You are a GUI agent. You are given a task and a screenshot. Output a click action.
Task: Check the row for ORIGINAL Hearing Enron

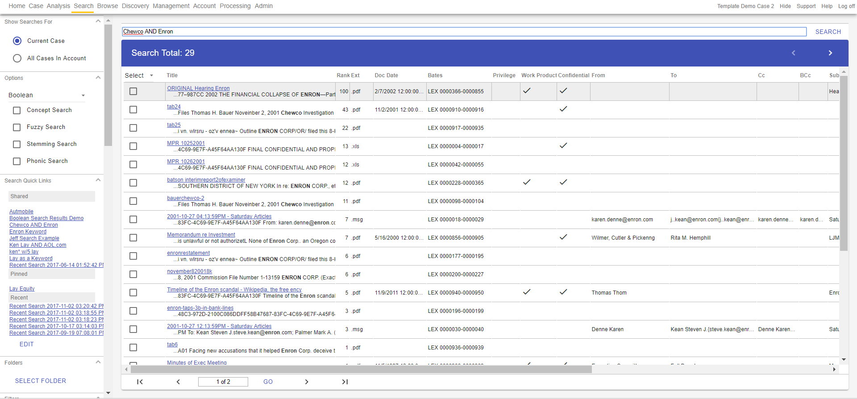133,91
